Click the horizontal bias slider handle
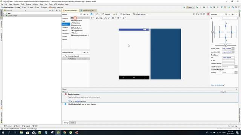The height and width of the screenshot is (135, 241). click(x=226, y=45)
